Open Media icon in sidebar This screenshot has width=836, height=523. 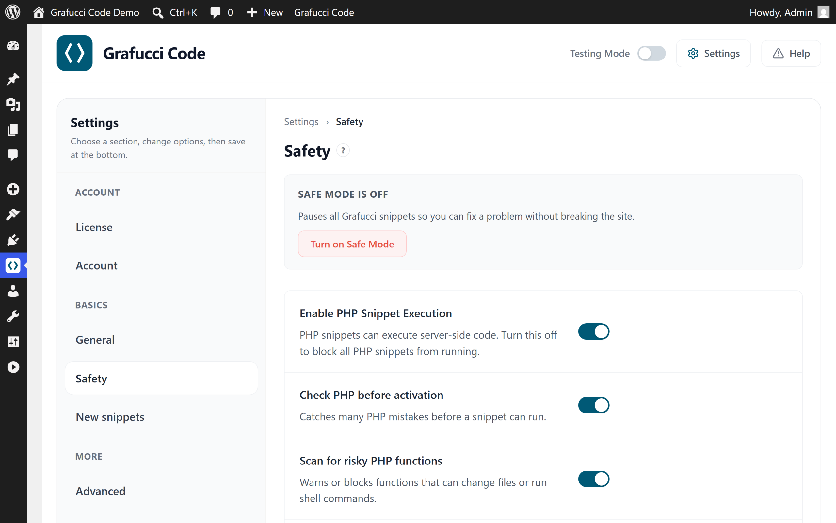pyautogui.click(x=13, y=104)
